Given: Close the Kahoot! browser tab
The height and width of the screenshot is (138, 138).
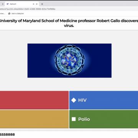Looking at the screenshot, I should click(x=37, y=4).
